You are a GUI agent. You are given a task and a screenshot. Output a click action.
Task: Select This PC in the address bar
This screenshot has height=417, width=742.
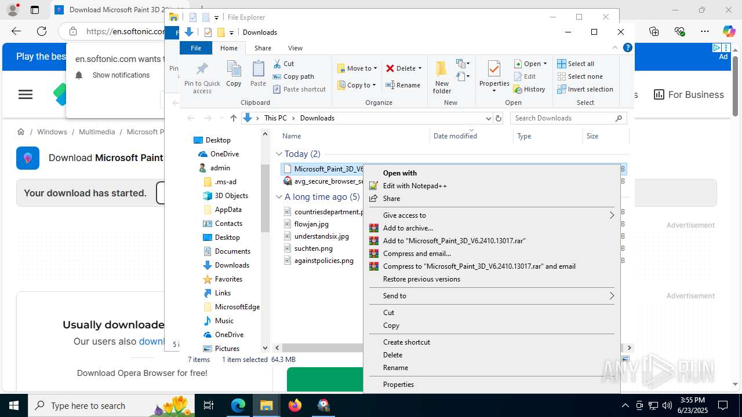click(275, 118)
